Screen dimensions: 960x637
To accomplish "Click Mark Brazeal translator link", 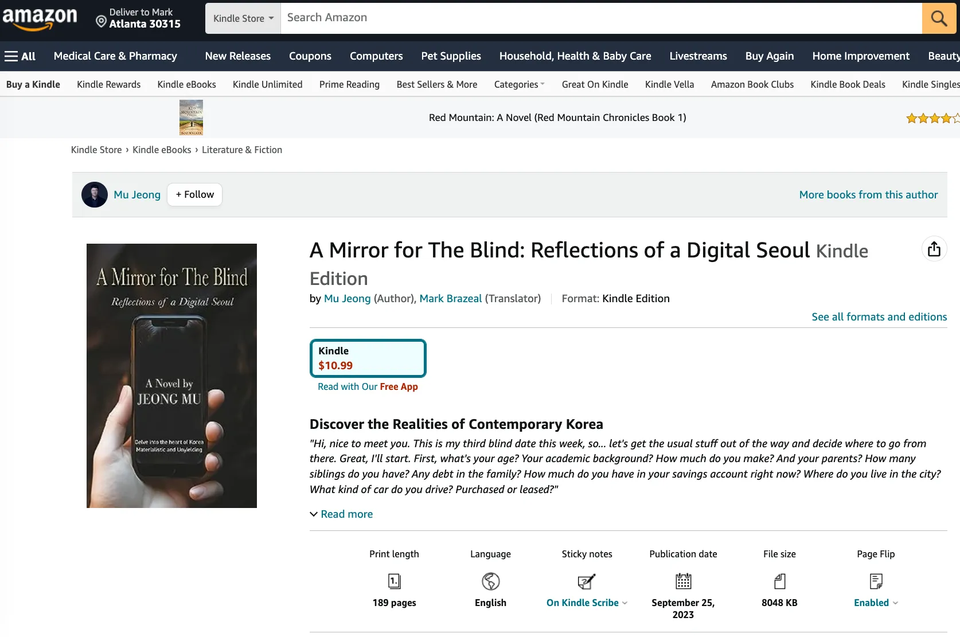I will (x=451, y=299).
